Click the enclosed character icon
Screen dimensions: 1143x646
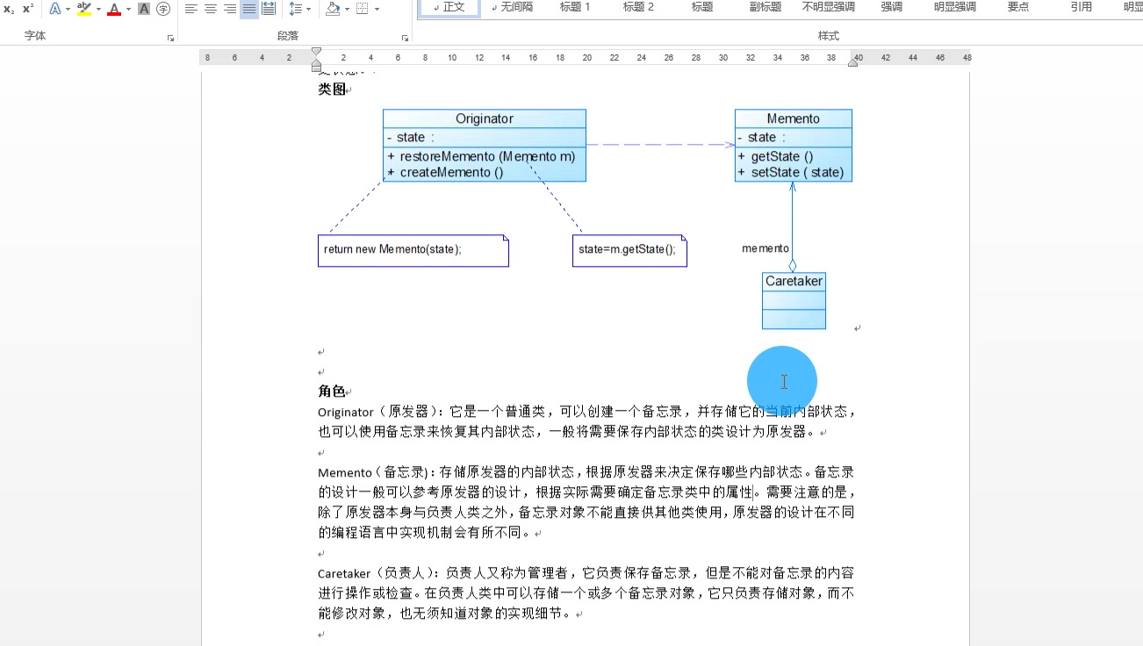coord(163,9)
